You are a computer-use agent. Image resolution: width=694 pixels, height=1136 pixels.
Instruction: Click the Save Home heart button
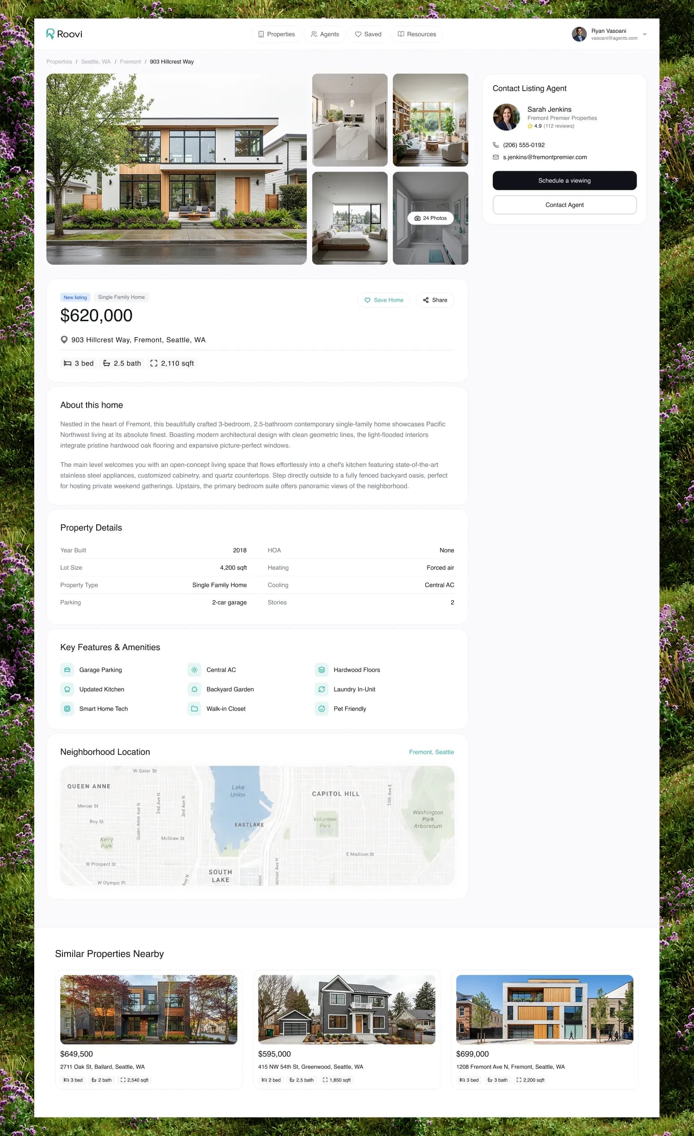[384, 300]
